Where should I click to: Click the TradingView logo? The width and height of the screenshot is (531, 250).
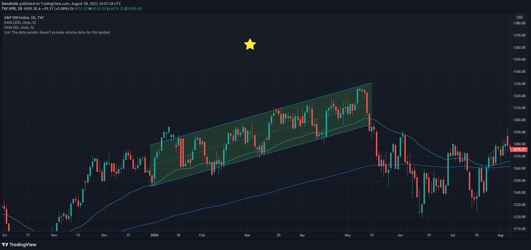19,244
